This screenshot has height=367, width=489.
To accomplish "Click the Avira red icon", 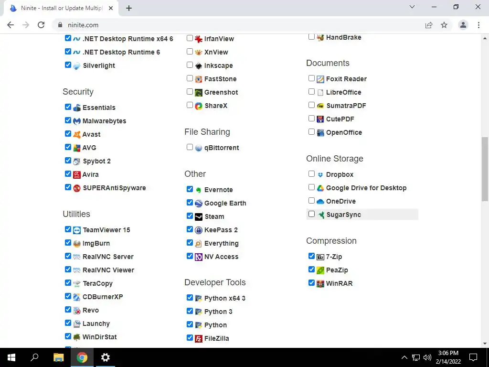I will coord(77,174).
